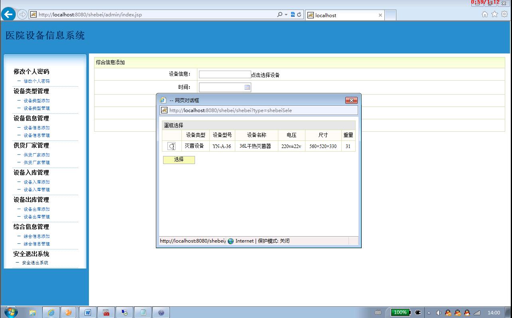Image resolution: width=512 pixels, height=318 pixels.
Task: Click the search magnifier in address bar
Action: [x=280, y=15]
